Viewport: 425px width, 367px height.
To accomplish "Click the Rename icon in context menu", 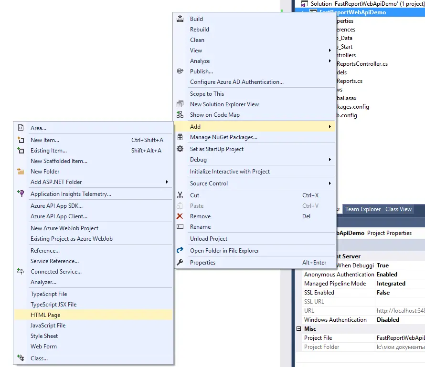I will click(179, 227).
